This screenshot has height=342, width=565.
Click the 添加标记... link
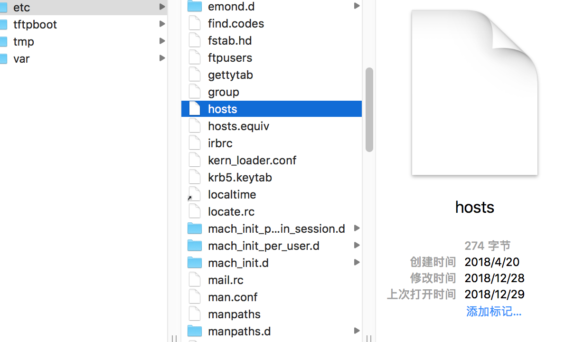coord(494,312)
